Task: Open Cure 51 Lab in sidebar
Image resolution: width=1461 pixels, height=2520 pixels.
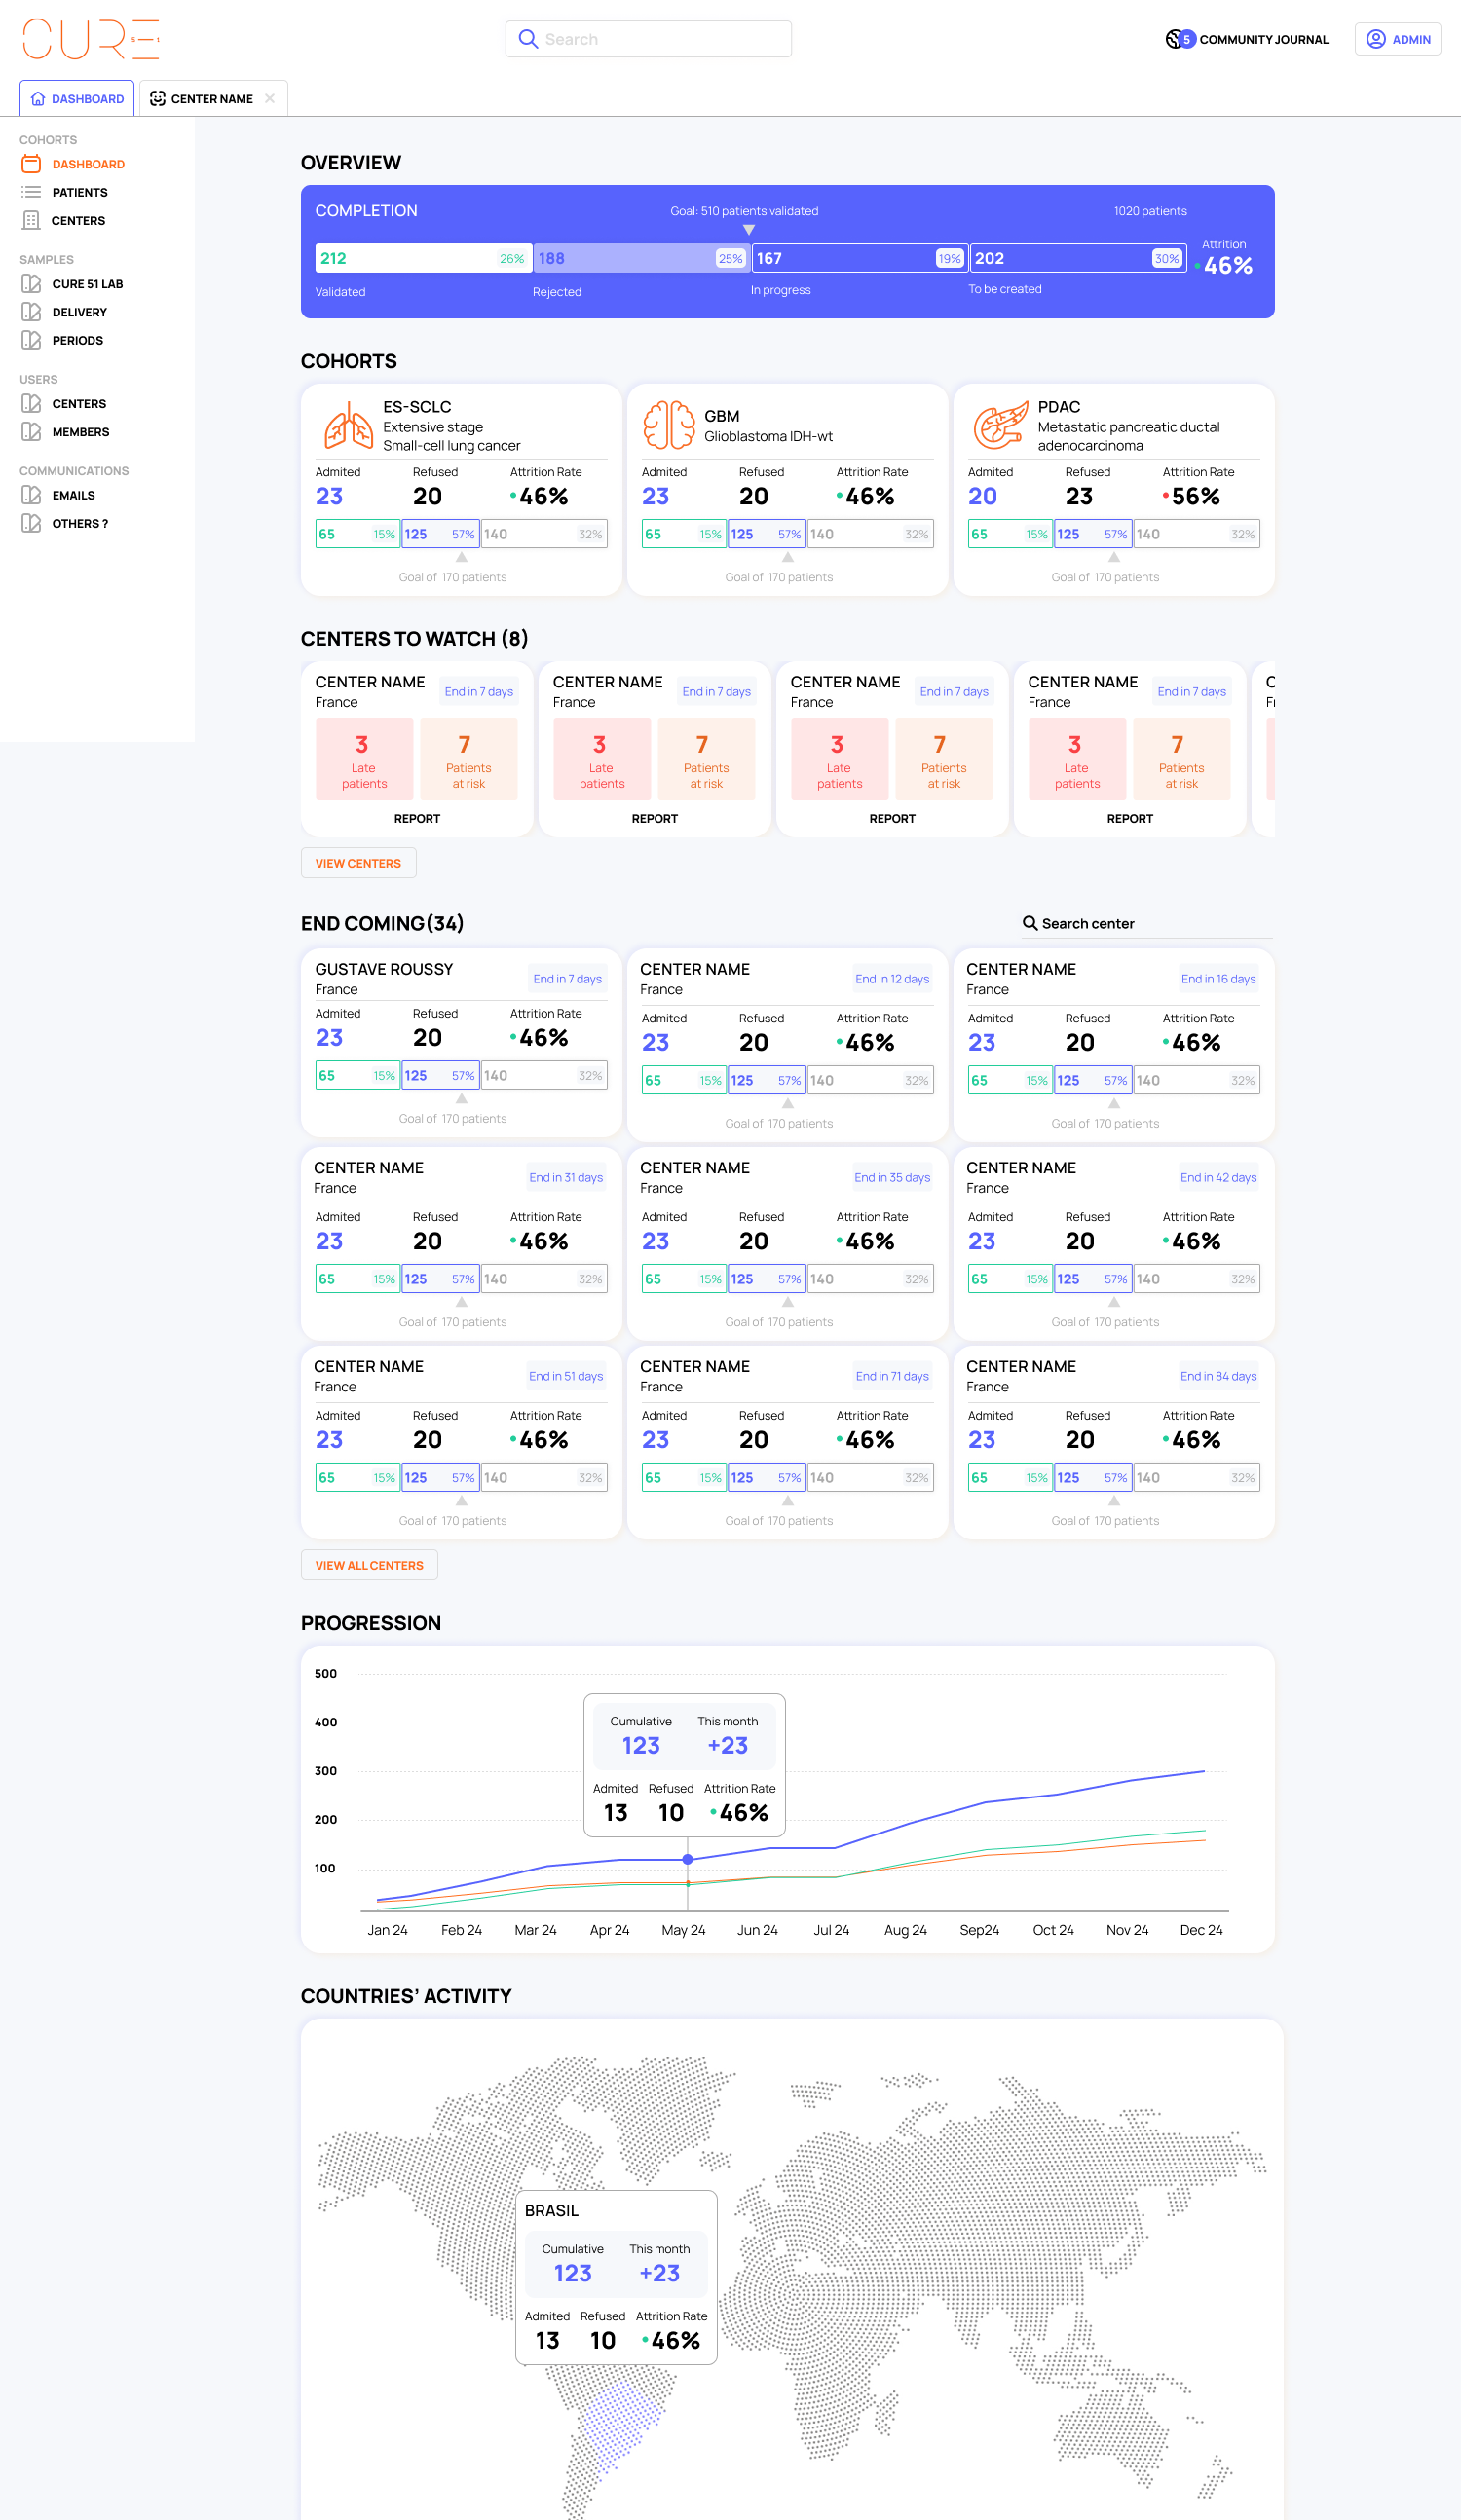Action: pyautogui.click(x=87, y=284)
